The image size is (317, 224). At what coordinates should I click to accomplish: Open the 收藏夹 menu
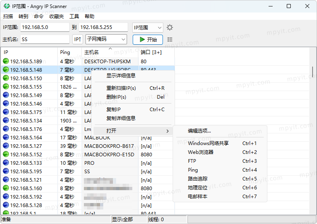[56, 17]
